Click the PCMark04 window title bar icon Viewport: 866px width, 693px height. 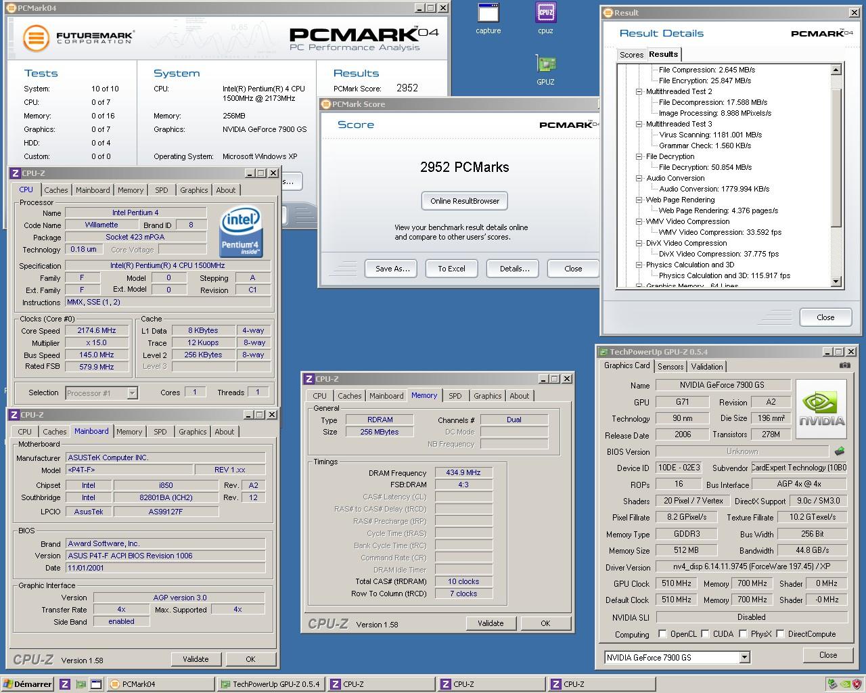pos(11,8)
